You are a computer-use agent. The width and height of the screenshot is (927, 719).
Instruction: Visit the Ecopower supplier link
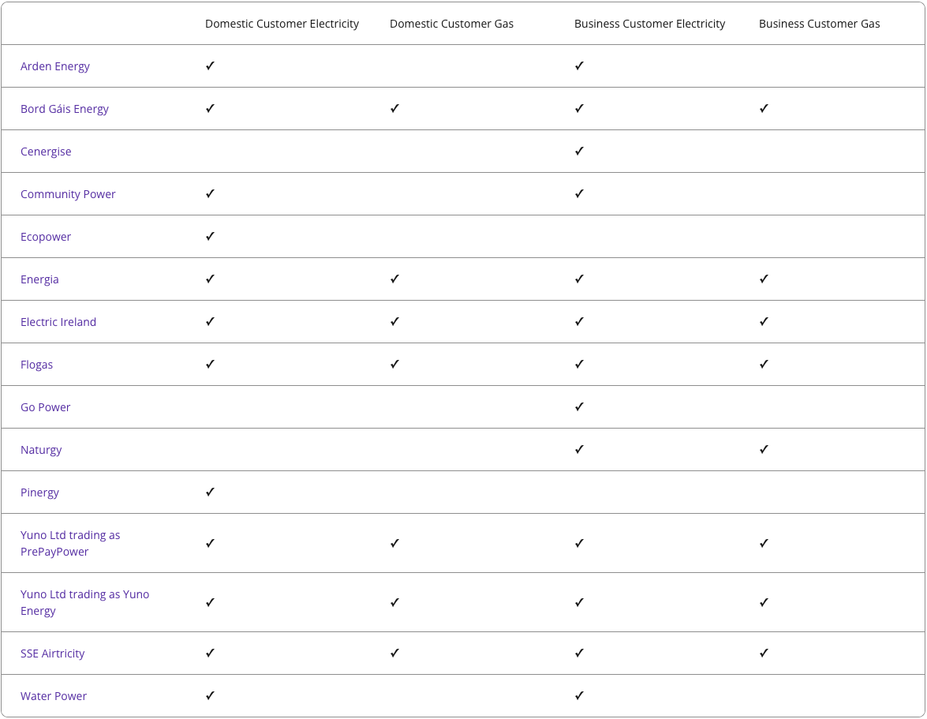tap(46, 237)
